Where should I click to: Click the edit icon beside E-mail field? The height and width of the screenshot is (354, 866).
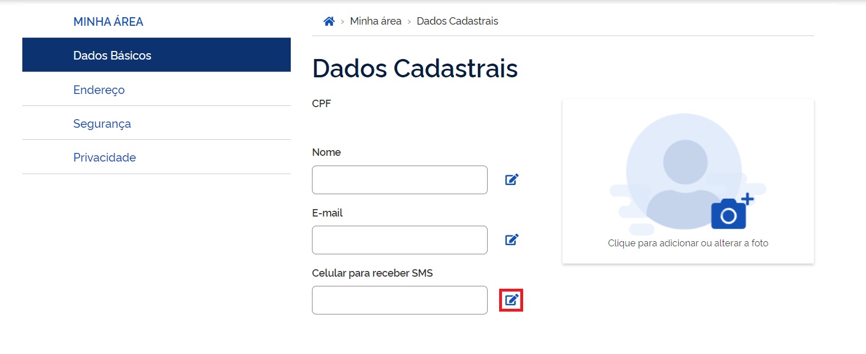(x=512, y=240)
